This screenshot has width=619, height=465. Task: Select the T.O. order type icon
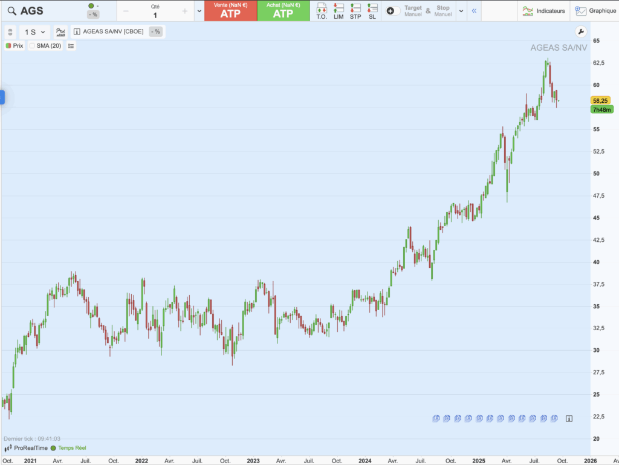pos(323,10)
